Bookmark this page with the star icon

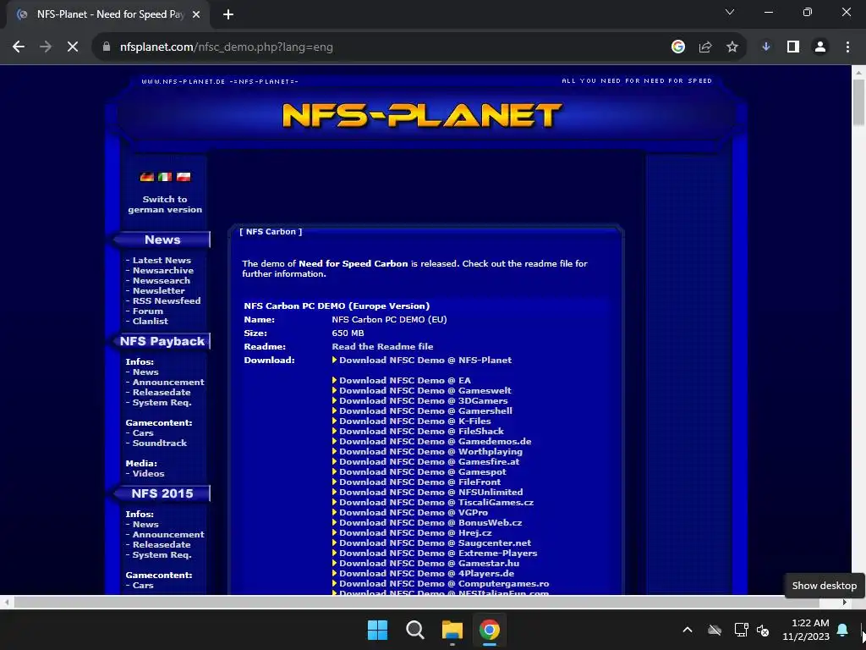pyautogui.click(x=732, y=47)
